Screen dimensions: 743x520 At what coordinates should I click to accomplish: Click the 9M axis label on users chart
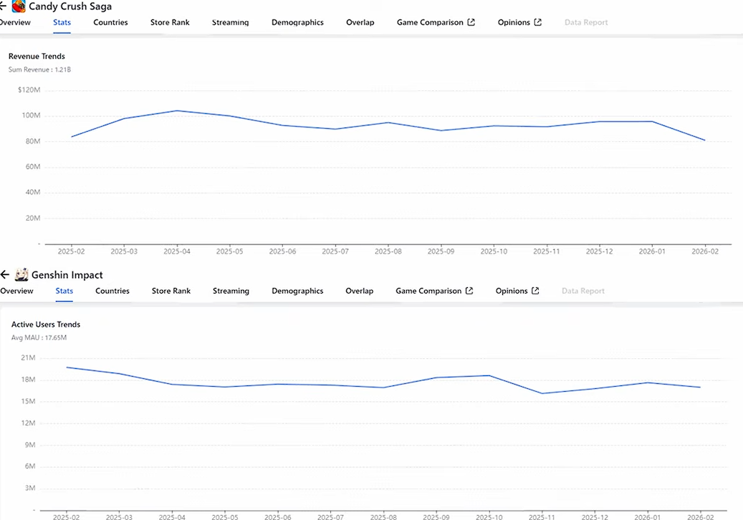[30, 445]
